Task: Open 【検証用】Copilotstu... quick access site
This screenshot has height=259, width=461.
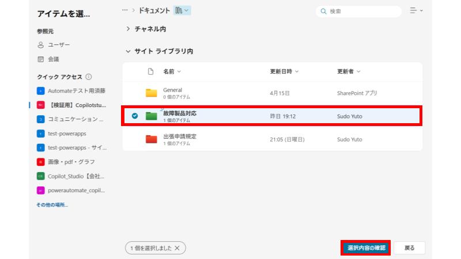Action: 71,105
